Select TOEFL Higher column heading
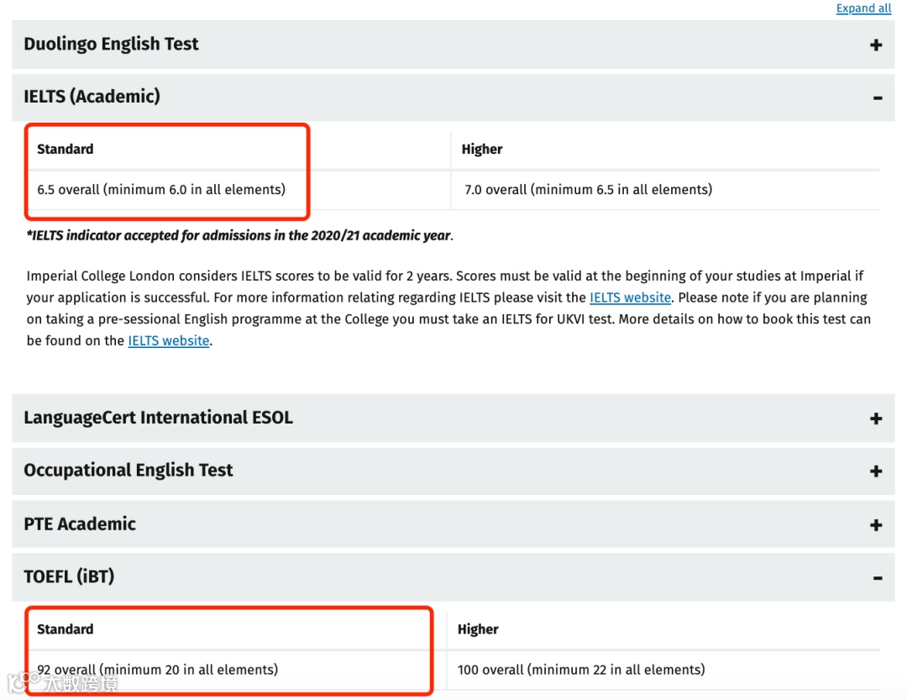The image size is (907, 700). pos(478,629)
